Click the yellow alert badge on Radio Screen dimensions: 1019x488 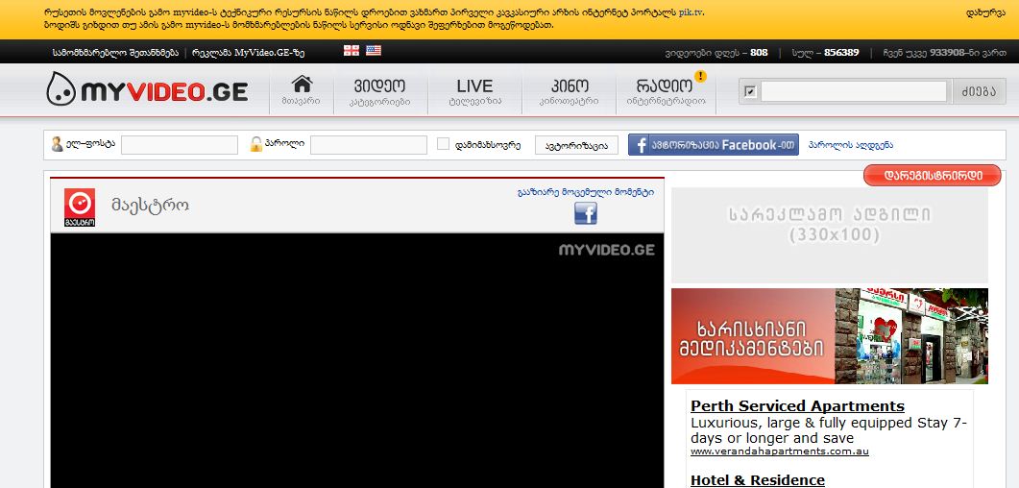coord(700,77)
